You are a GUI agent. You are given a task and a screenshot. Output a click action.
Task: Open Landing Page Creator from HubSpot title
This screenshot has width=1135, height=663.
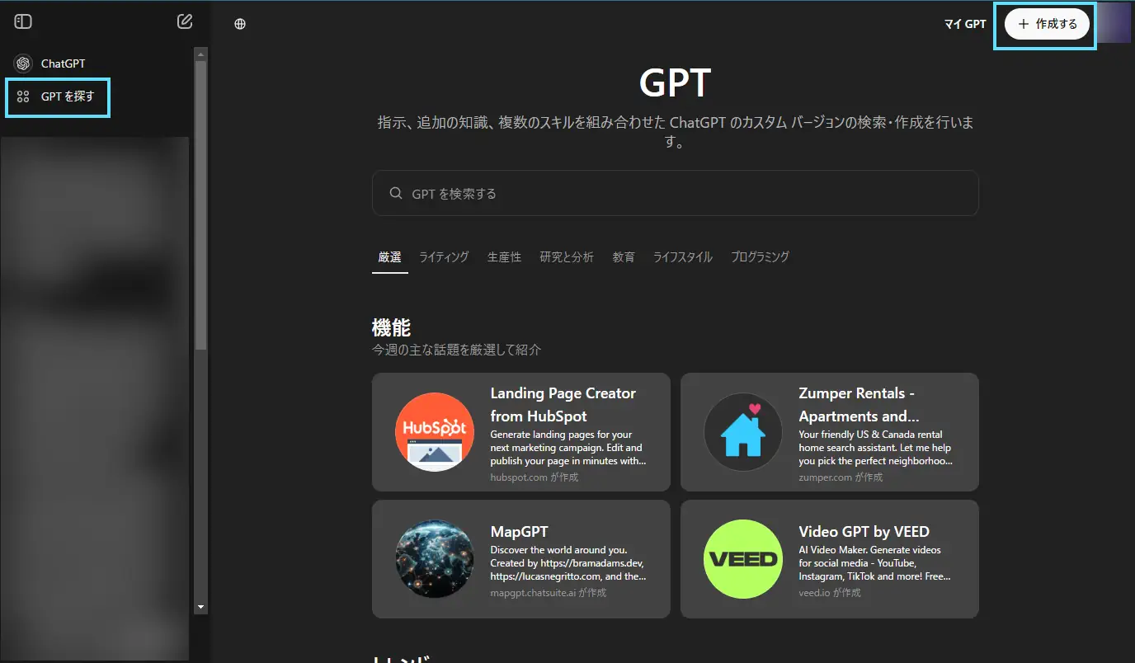563,404
